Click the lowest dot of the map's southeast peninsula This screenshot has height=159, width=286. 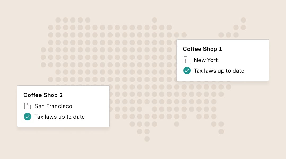tap(221, 131)
